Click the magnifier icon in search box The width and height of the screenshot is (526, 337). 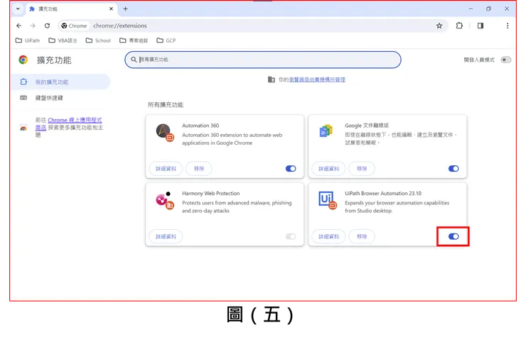click(134, 60)
